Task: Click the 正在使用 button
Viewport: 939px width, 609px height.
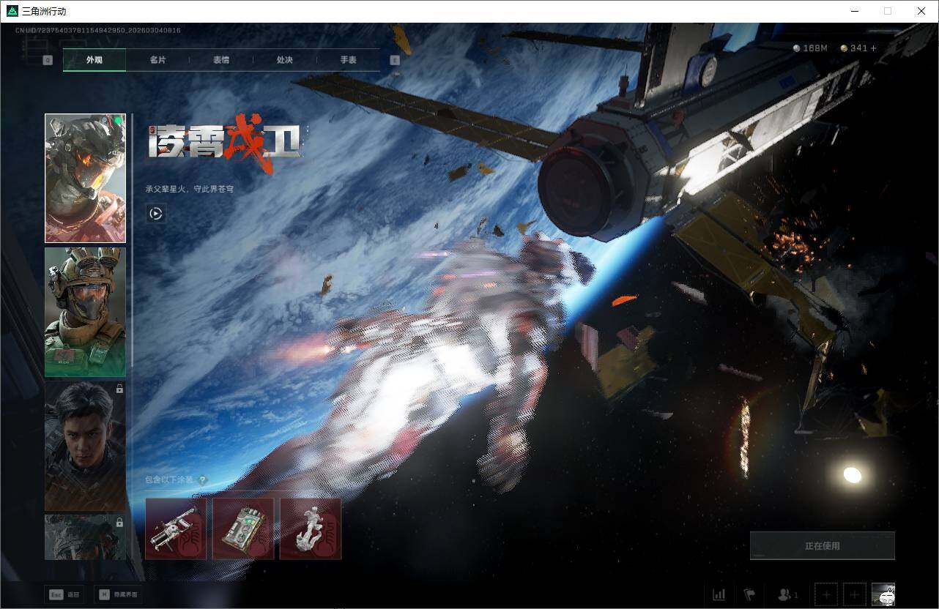Action: tap(822, 546)
